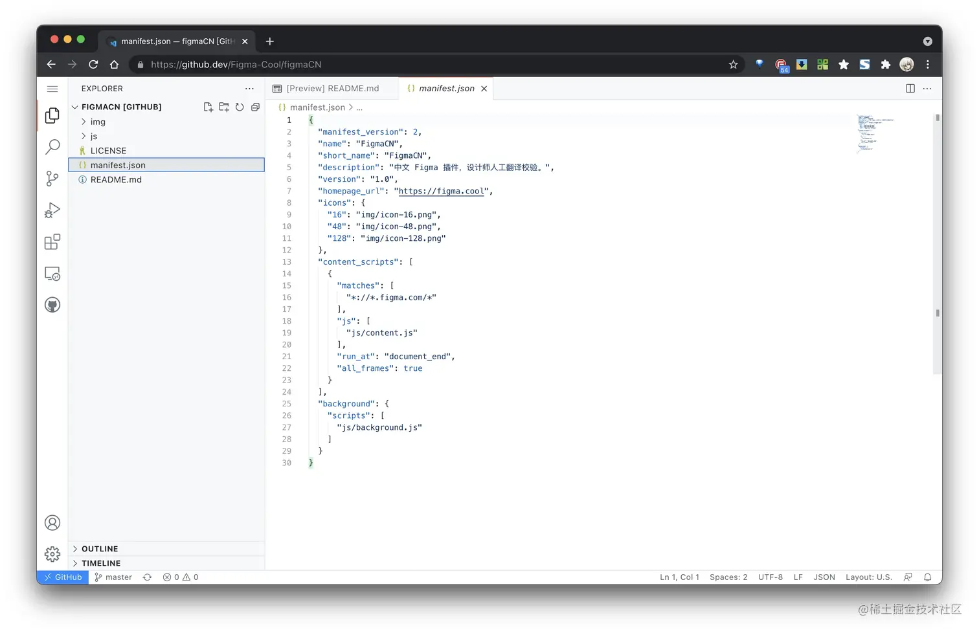Image resolution: width=979 pixels, height=633 pixels.
Task: Click line number 13 in the gutter
Action: click(287, 262)
